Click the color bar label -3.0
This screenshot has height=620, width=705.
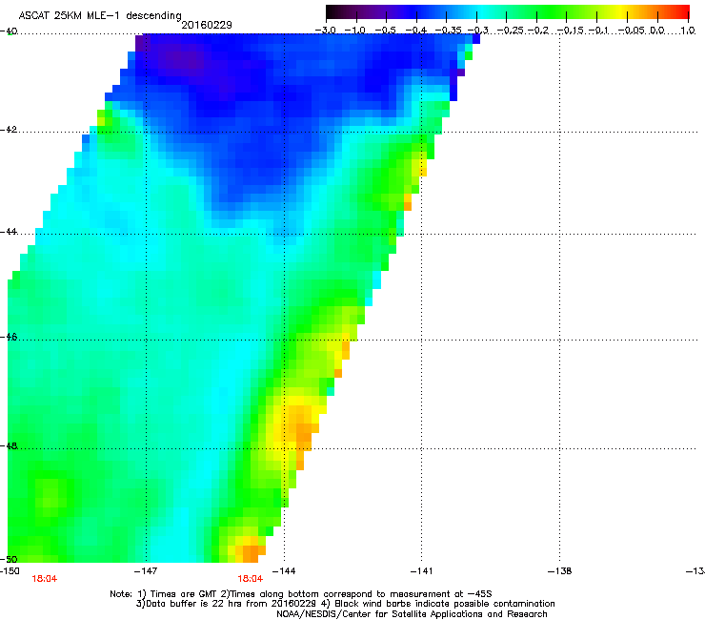pyautogui.click(x=325, y=31)
